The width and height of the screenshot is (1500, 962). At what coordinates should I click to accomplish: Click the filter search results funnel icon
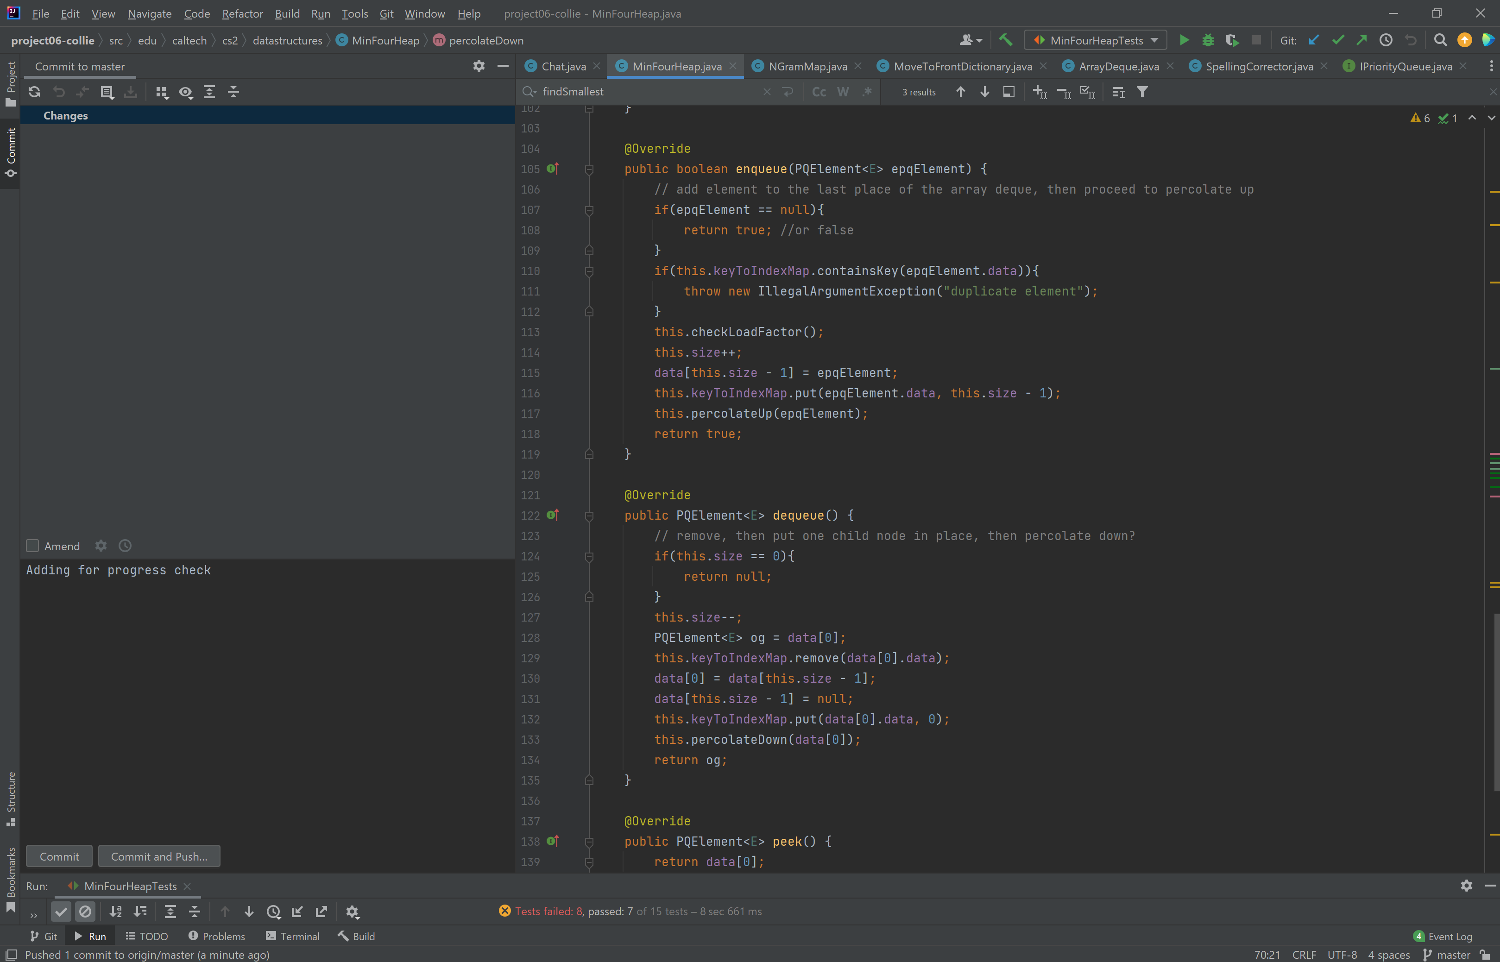[1142, 93]
